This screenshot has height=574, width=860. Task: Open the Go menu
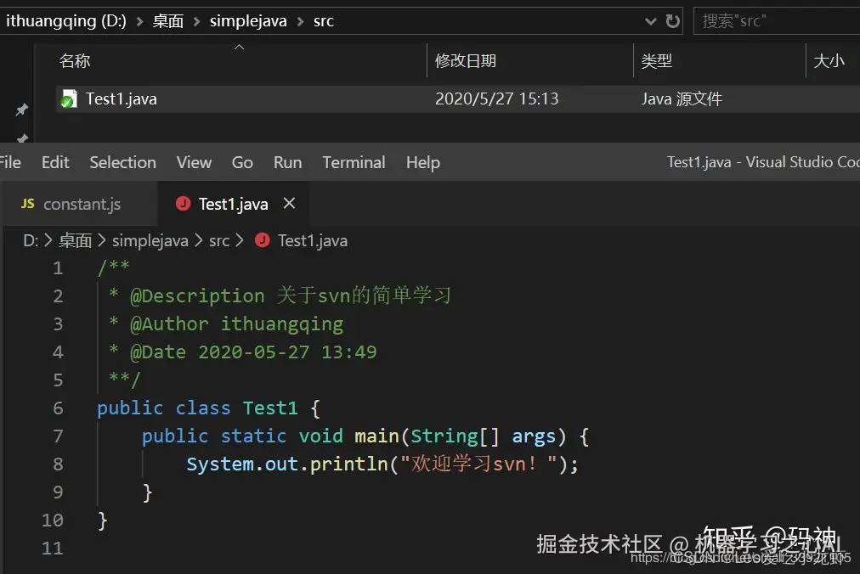tap(242, 163)
